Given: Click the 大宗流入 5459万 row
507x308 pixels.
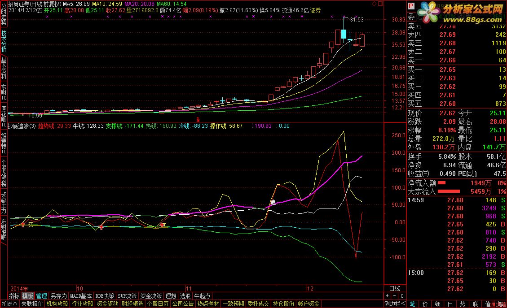Looking at the screenshot, I should [x=457, y=191].
